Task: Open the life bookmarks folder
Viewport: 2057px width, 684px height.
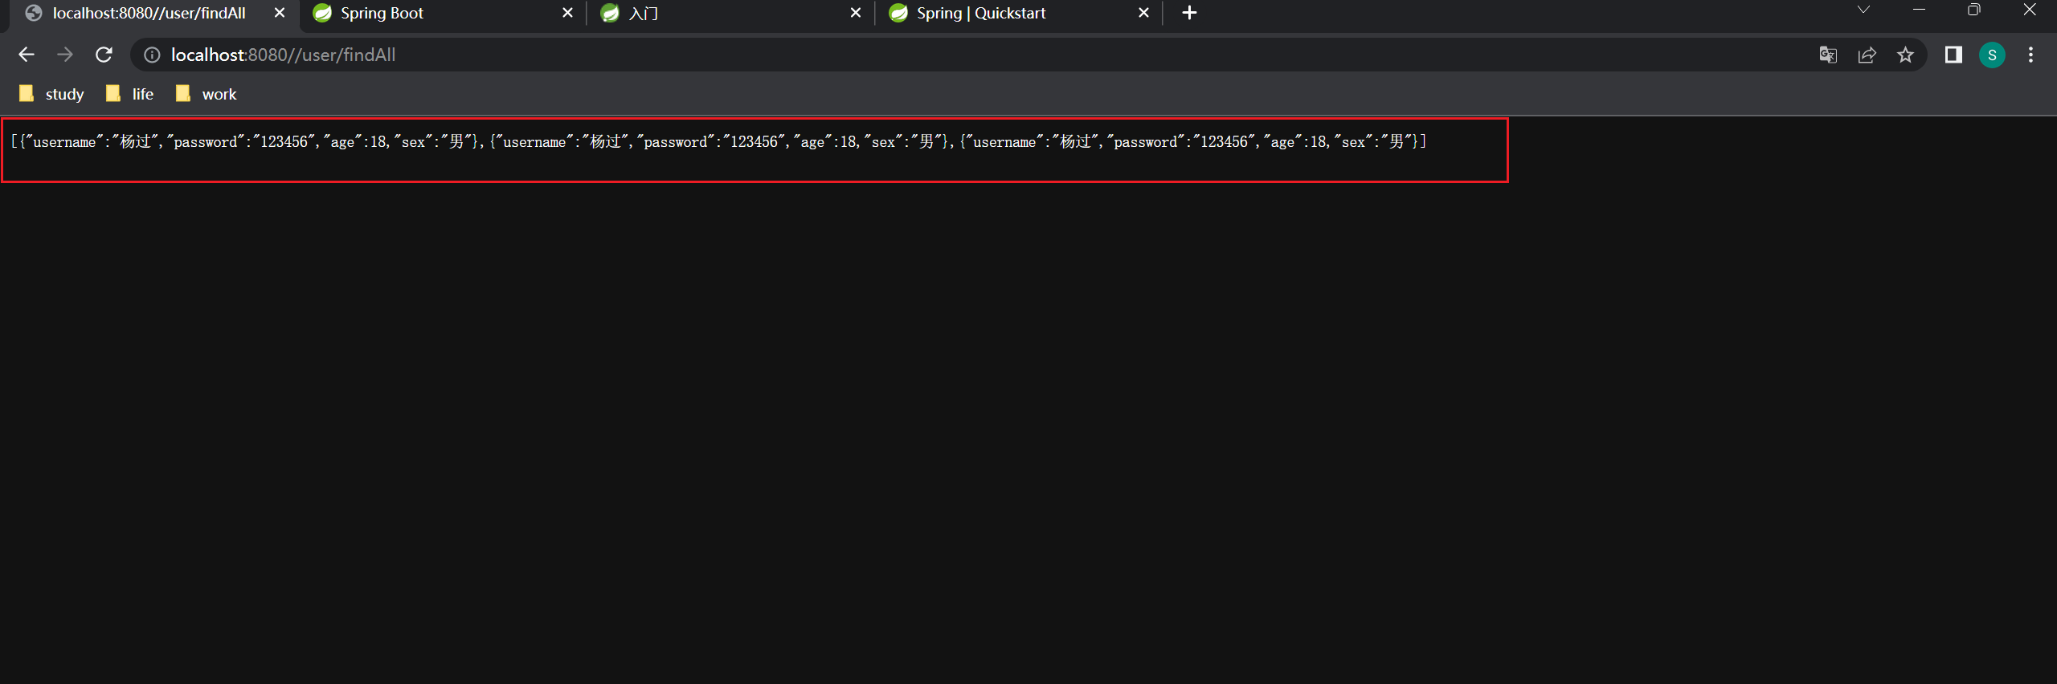Action: 129,94
